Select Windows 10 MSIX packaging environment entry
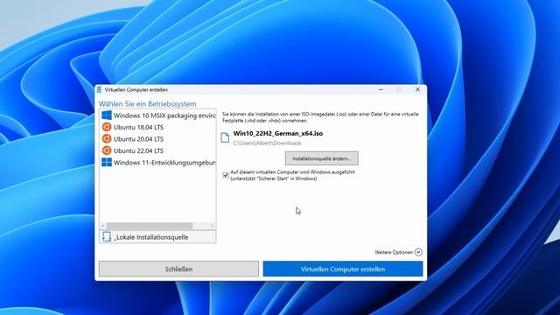 157,115
